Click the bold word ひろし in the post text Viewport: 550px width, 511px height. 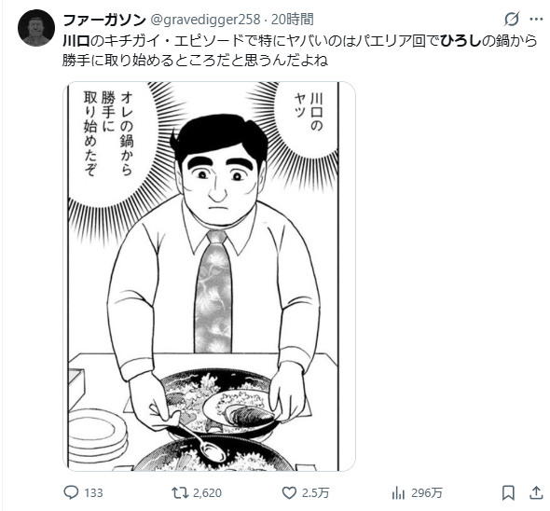[461, 41]
